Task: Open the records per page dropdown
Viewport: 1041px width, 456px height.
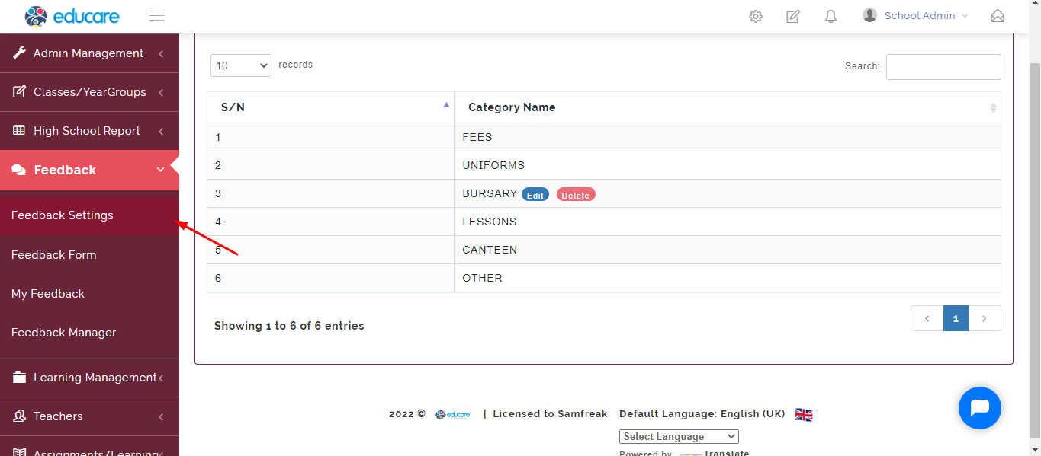Action: 241,65
